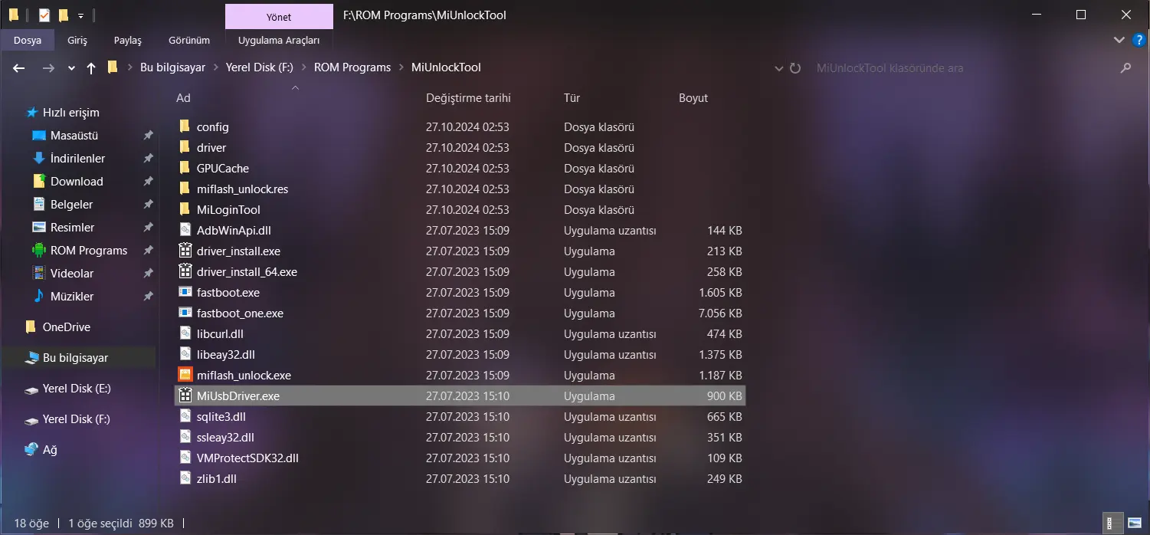Click the Yönet contextual tab

(x=279, y=16)
